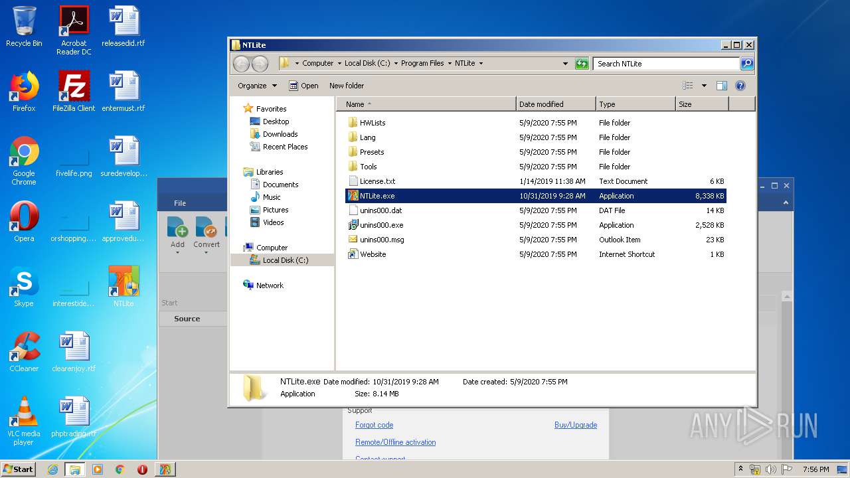Image resolution: width=850 pixels, height=478 pixels.
Task: Collapse the NTLite ribbon chevron
Action: pyautogui.click(x=786, y=202)
